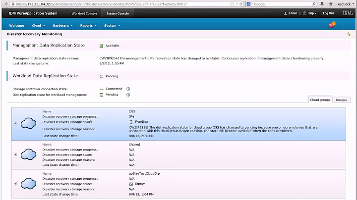357x200 pixels.
Task: Click the 'Shared' cloud group name
Action: 134,145
